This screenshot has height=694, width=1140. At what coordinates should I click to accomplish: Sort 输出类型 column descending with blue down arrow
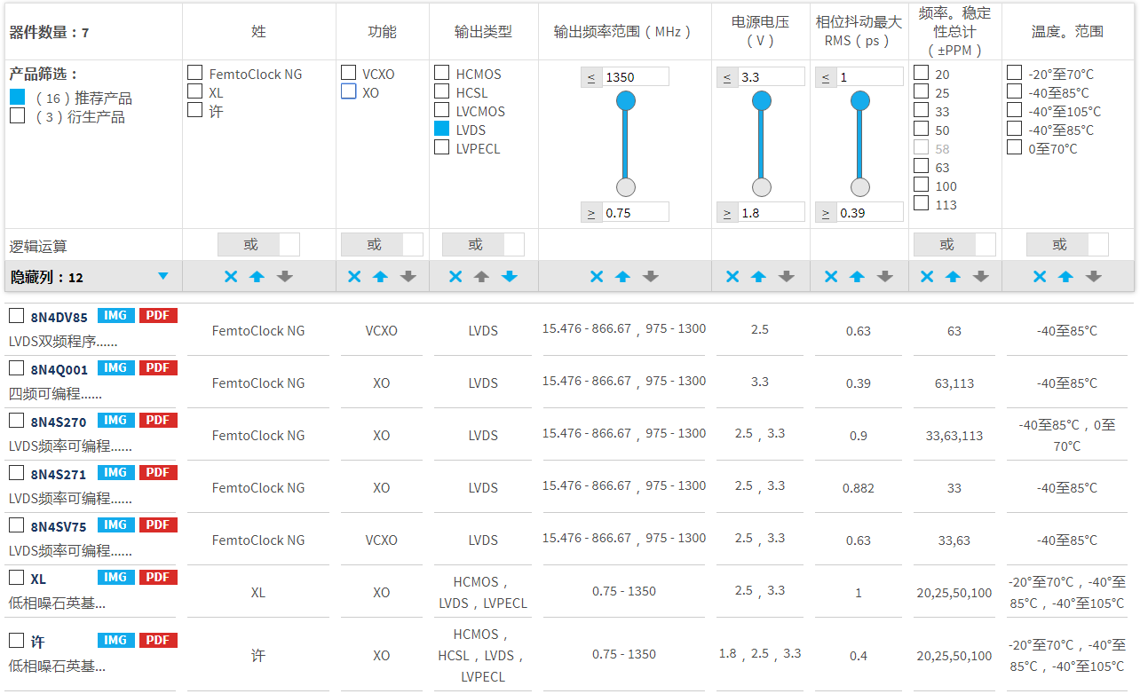coord(509,277)
